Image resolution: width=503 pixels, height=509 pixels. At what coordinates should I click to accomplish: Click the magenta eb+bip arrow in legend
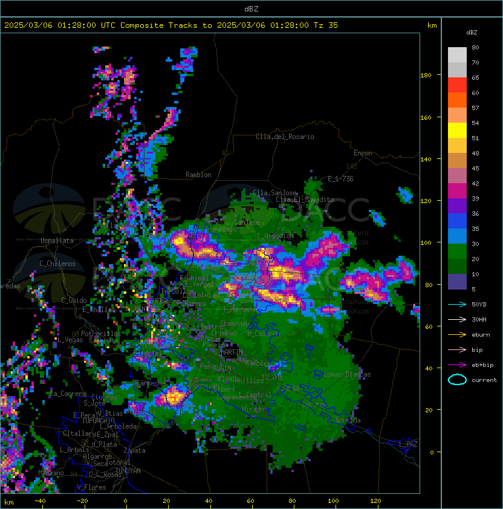457,365
